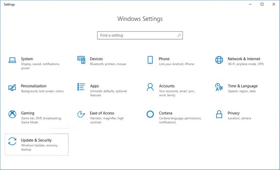The image size is (280, 170).
Task: Click 'Your accounts, email, sync, work, family' text
Action: tap(177, 93)
